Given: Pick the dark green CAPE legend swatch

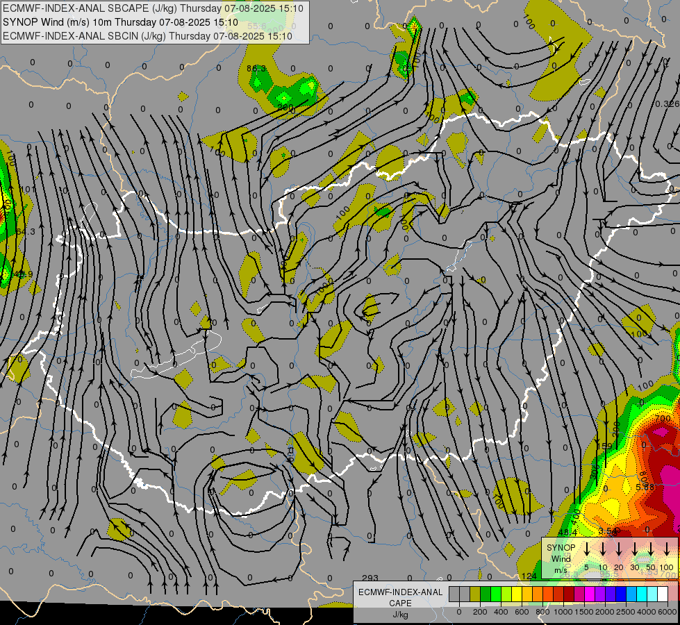Looking at the screenshot, I should click(486, 594).
